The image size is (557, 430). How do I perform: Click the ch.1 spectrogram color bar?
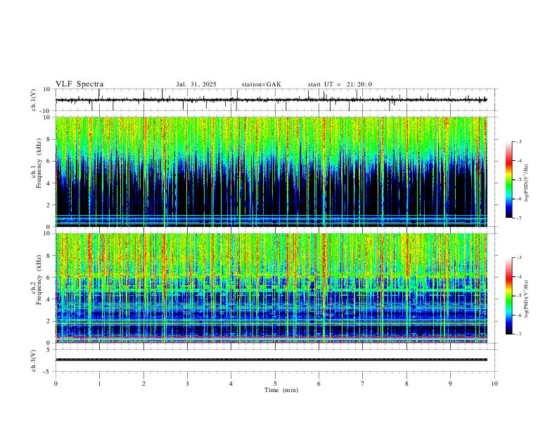point(508,180)
